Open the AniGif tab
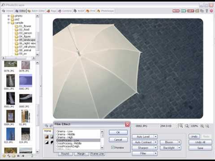Viewport: 215px width, 161px height. pyautogui.click(x=79, y=11)
